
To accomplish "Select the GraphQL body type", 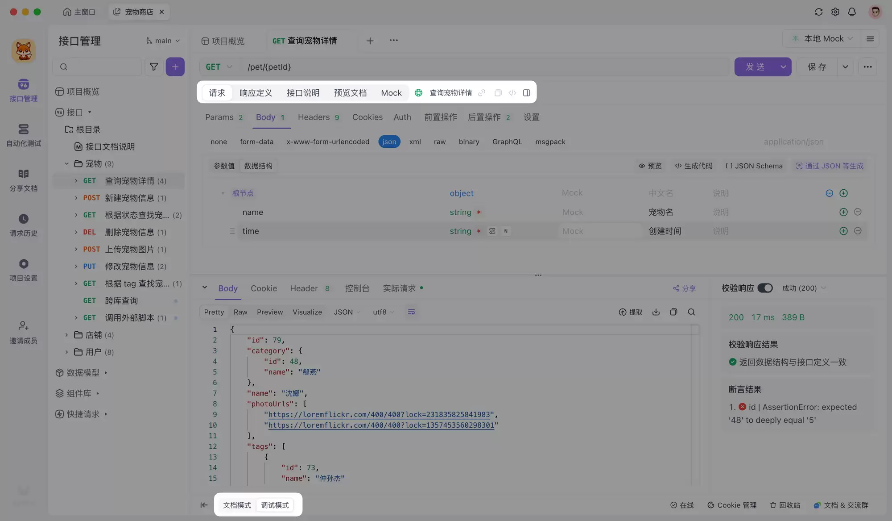I will (x=507, y=142).
